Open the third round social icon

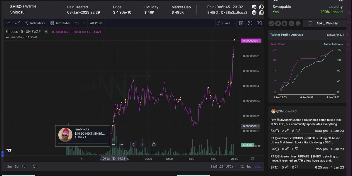284,23
